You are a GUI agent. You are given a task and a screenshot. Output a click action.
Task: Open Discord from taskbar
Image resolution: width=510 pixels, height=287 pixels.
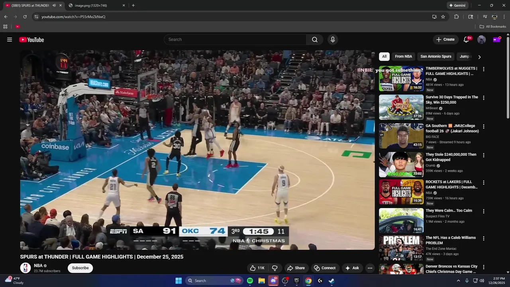click(x=273, y=281)
